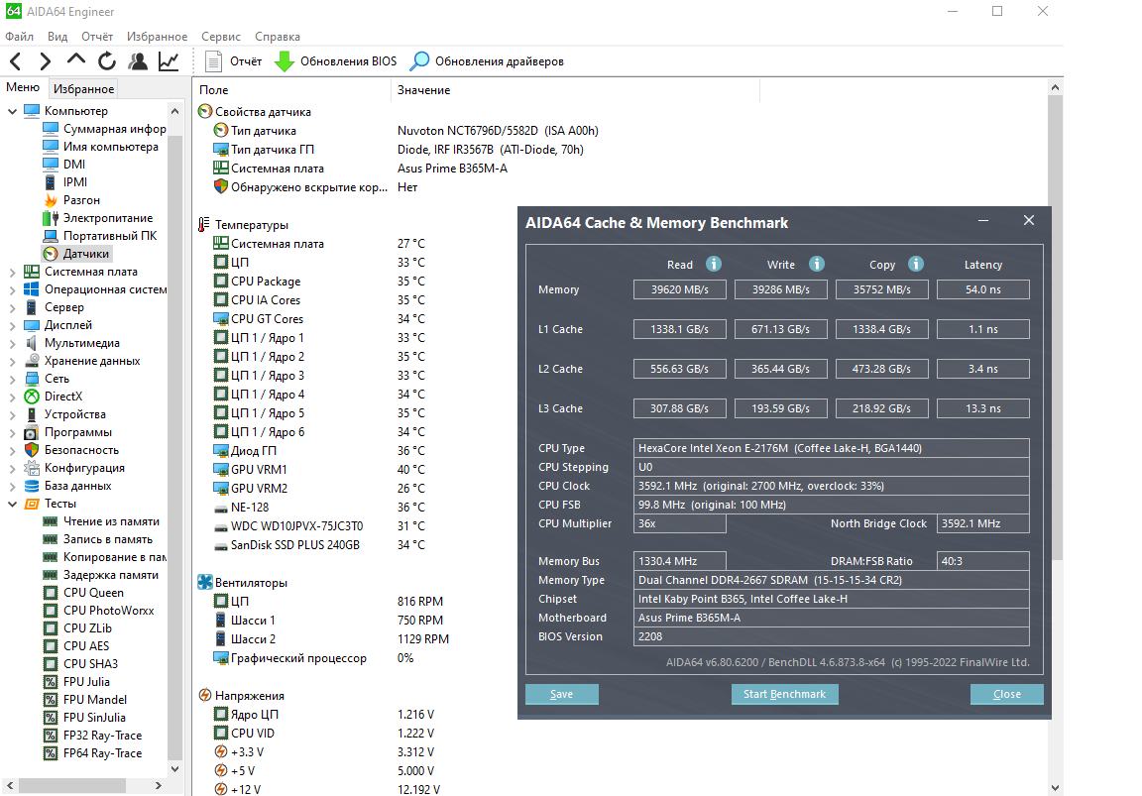Viewport: 1142px width, 796px height.
Task: Open the Сервис menu
Action: [x=221, y=37]
